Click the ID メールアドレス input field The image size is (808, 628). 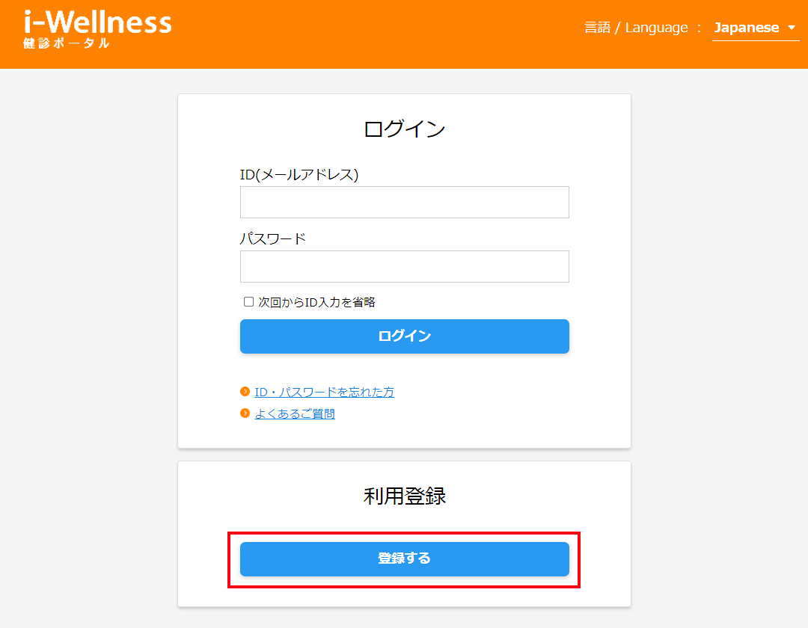(404, 202)
